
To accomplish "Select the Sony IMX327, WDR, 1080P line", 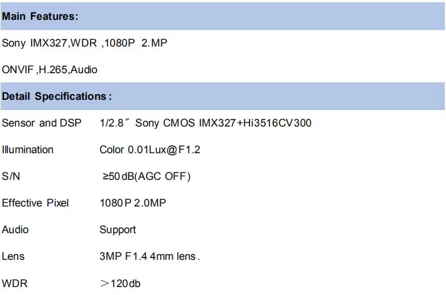I will pyautogui.click(x=85, y=43).
